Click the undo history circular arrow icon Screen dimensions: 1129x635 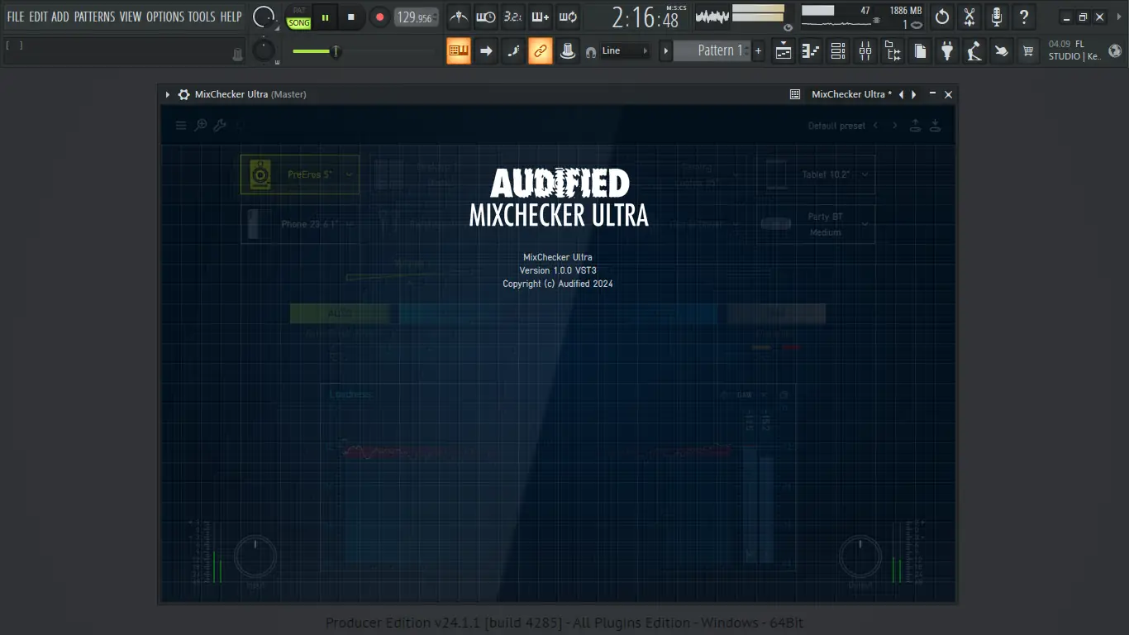(942, 17)
